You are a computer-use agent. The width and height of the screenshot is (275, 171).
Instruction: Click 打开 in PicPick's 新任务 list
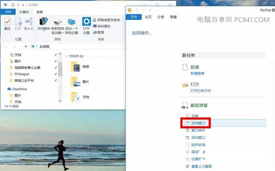[x=195, y=85]
